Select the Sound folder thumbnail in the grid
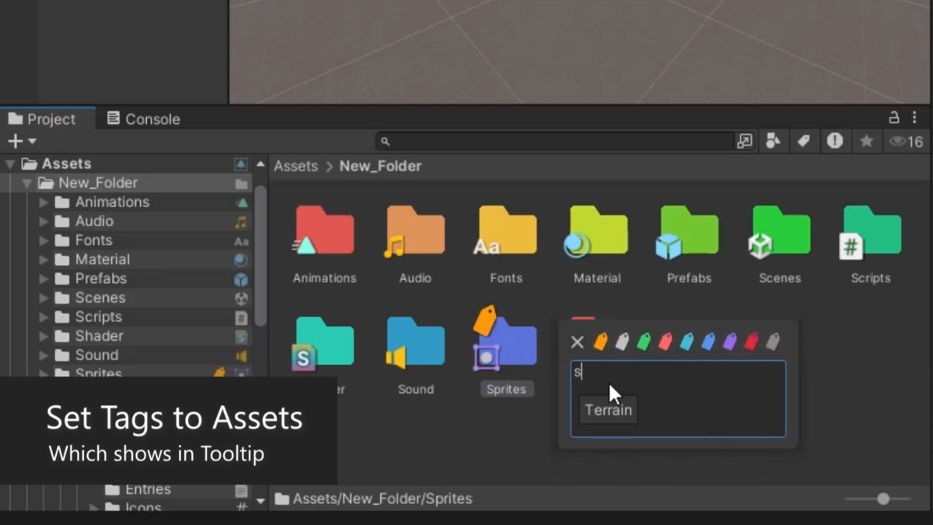The image size is (933, 525). point(415,343)
